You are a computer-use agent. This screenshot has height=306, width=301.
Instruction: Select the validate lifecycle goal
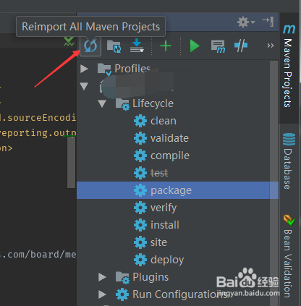click(x=177, y=138)
